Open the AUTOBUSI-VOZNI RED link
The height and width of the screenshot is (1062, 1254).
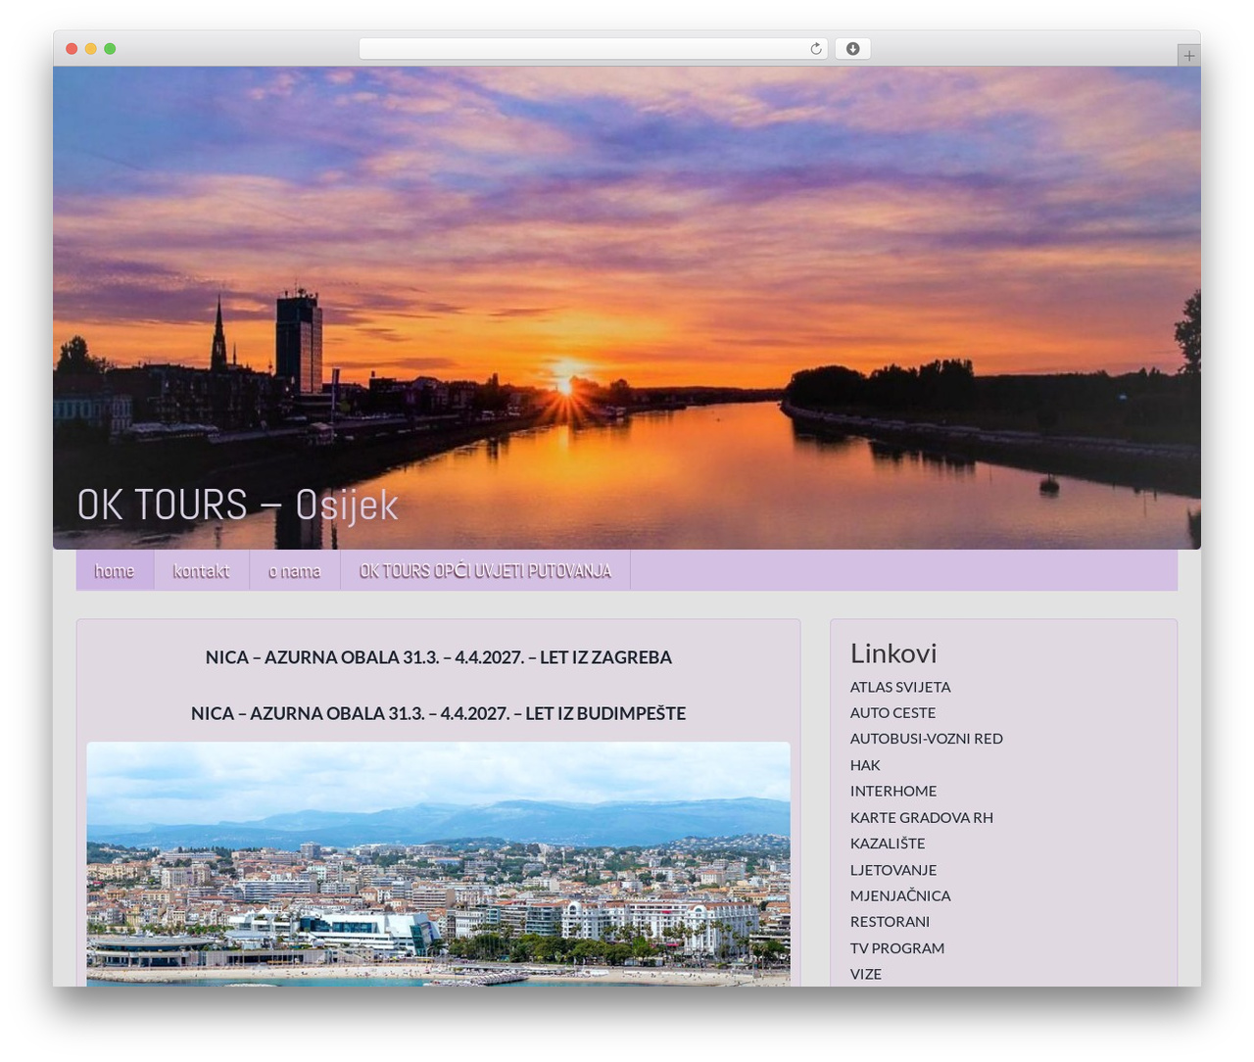coord(926,739)
